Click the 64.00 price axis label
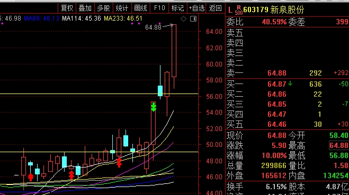Viewport: 349px width, 195px height. (214, 32)
